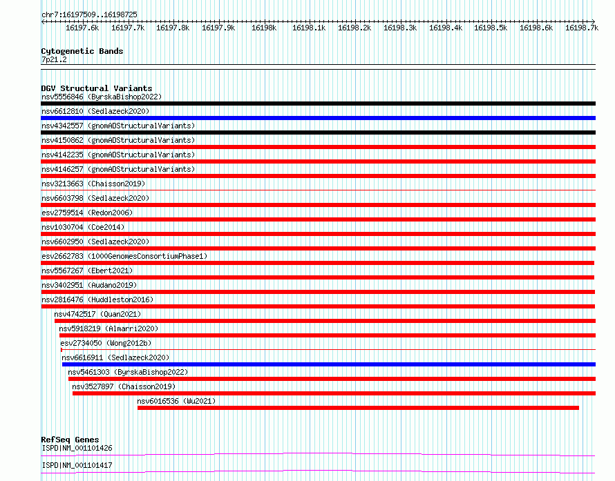615x481 pixels.
Task: Click the 16198.7k ruler tick label
Action: (x=582, y=28)
